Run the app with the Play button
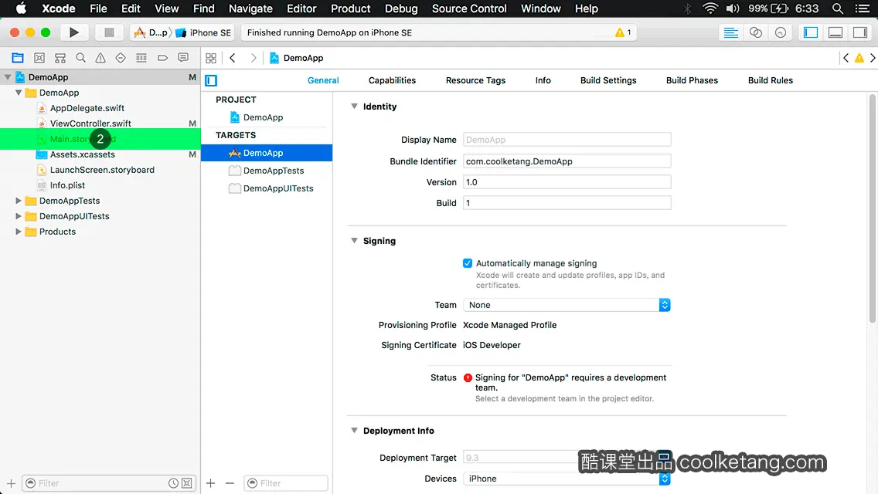The height and width of the screenshot is (494, 878). pyautogui.click(x=74, y=32)
